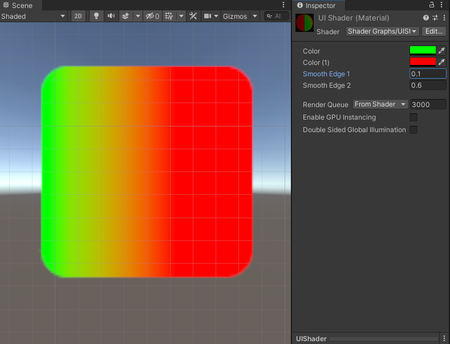The width and height of the screenshot is (450, 344).
Task: Focus the scene search field
Action: tap(277, 17)
